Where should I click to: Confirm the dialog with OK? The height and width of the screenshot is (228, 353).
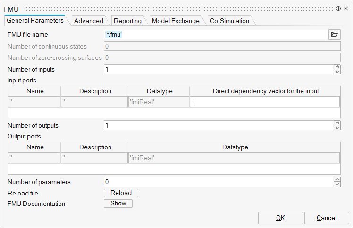point(280,218)
